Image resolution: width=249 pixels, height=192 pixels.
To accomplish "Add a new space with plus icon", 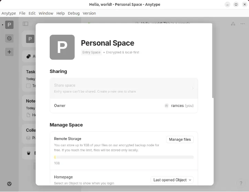I will [9, 52].
